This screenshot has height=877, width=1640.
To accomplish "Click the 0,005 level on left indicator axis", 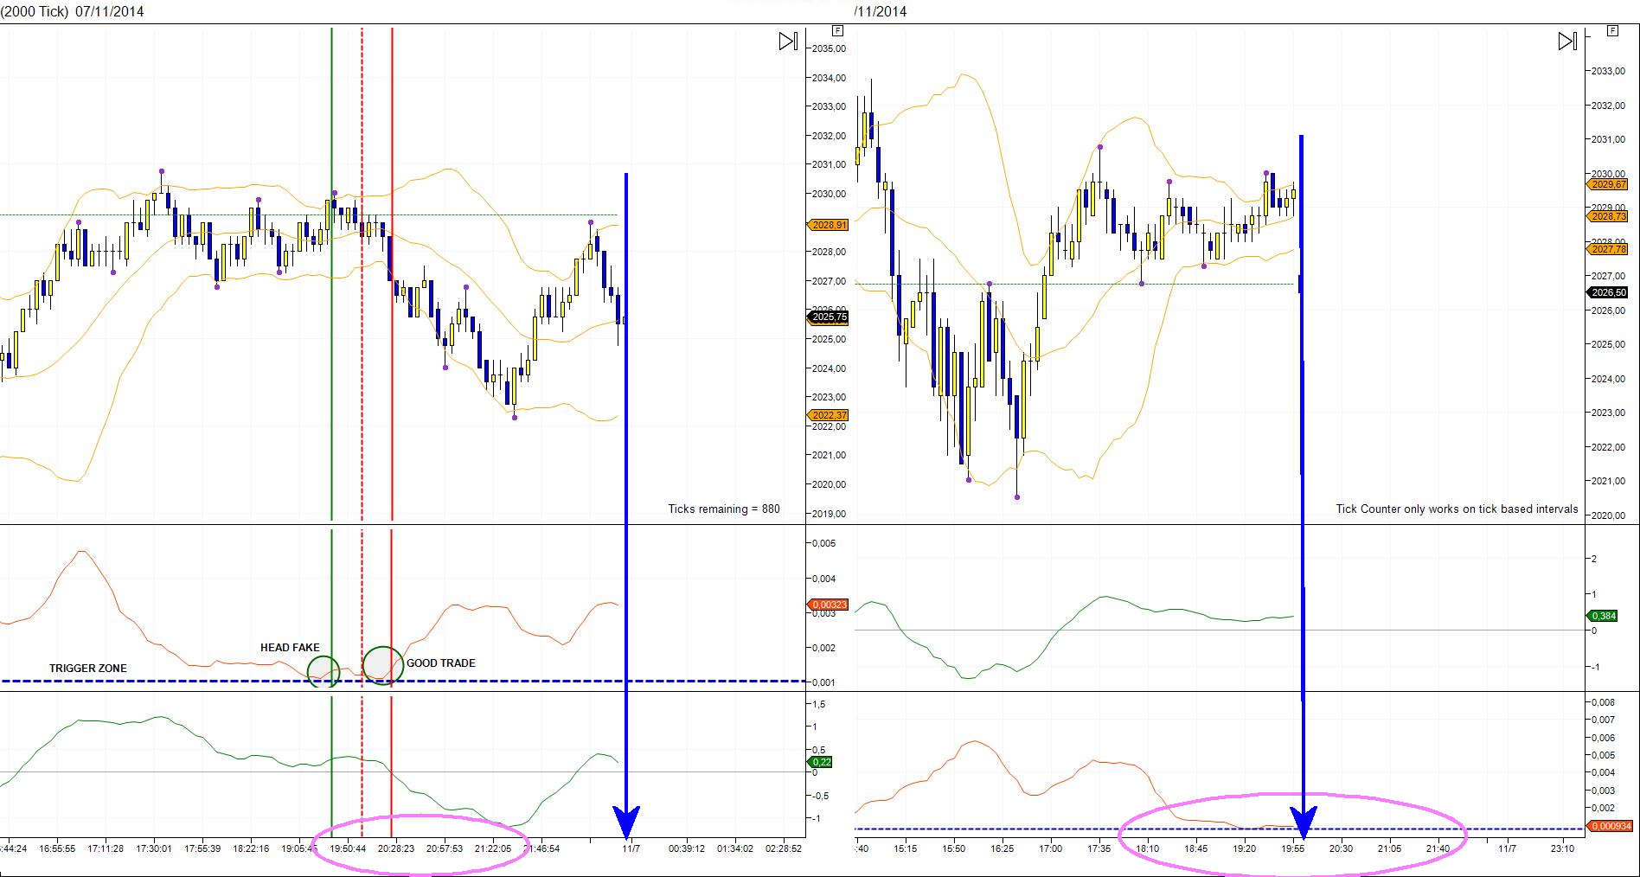I will pos(823,543).
